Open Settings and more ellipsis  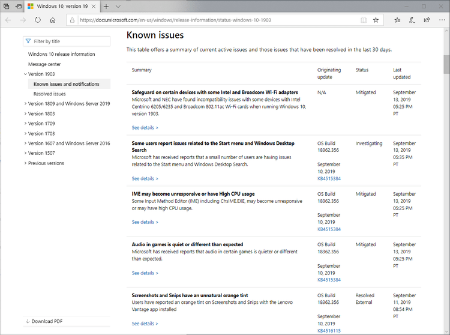(442, 20)
